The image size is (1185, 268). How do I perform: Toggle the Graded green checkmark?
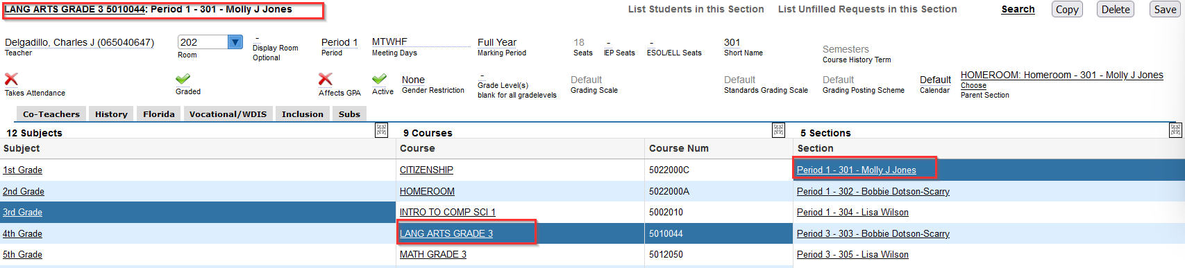pyautogui.click(x=183, y=79)
